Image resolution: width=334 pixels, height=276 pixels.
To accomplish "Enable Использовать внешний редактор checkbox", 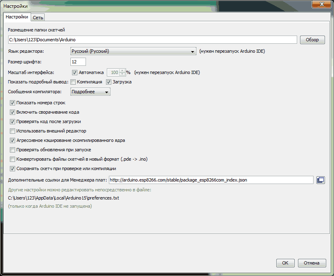I will 12,131.
